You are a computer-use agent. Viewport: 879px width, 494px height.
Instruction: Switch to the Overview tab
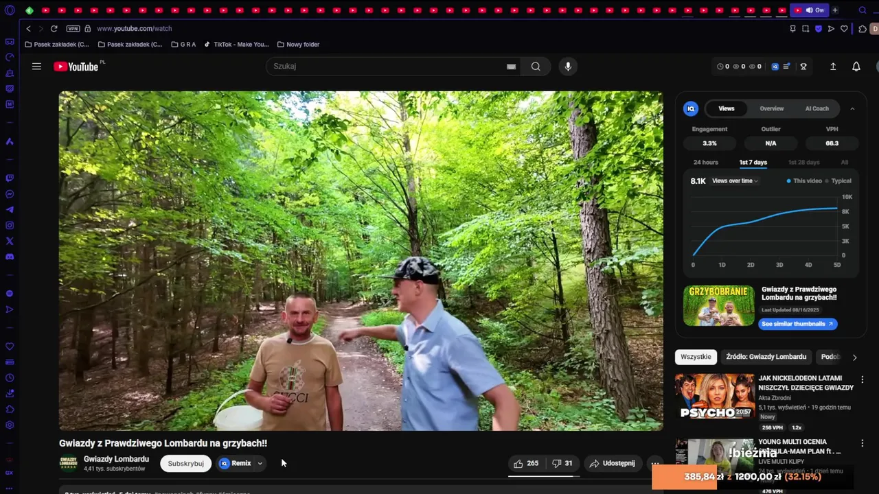(x=772, y=108)
